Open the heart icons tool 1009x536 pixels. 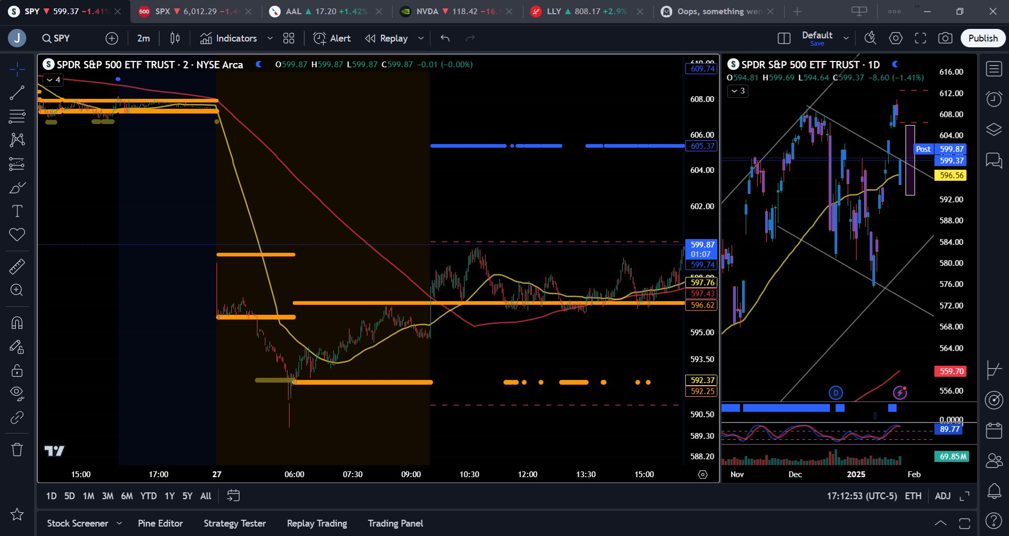tap(17, 235)
